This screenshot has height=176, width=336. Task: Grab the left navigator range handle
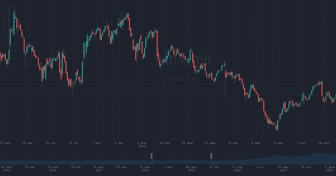pos(151,156)
